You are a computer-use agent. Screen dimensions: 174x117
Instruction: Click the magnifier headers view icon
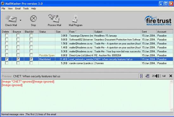coord(147,76)
